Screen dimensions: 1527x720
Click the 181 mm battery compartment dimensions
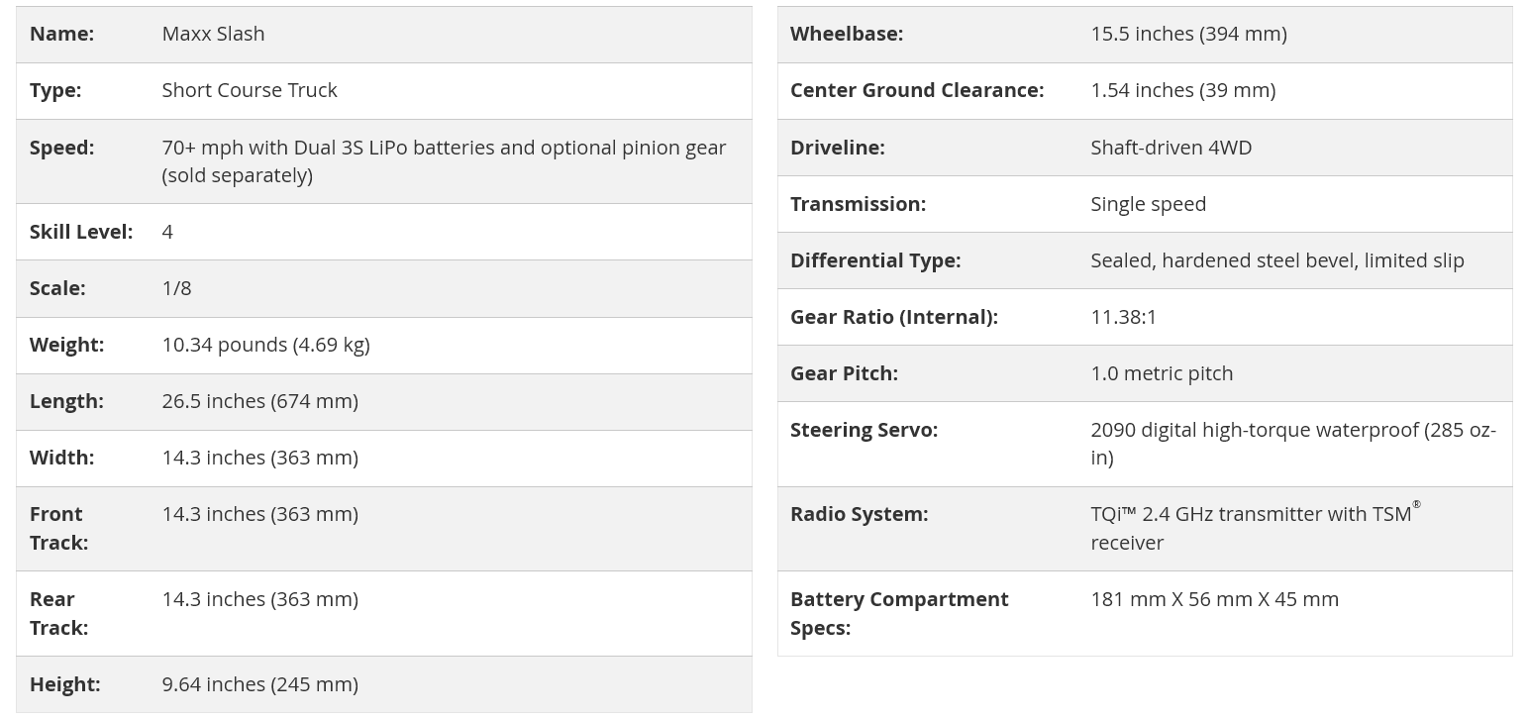1214,599
